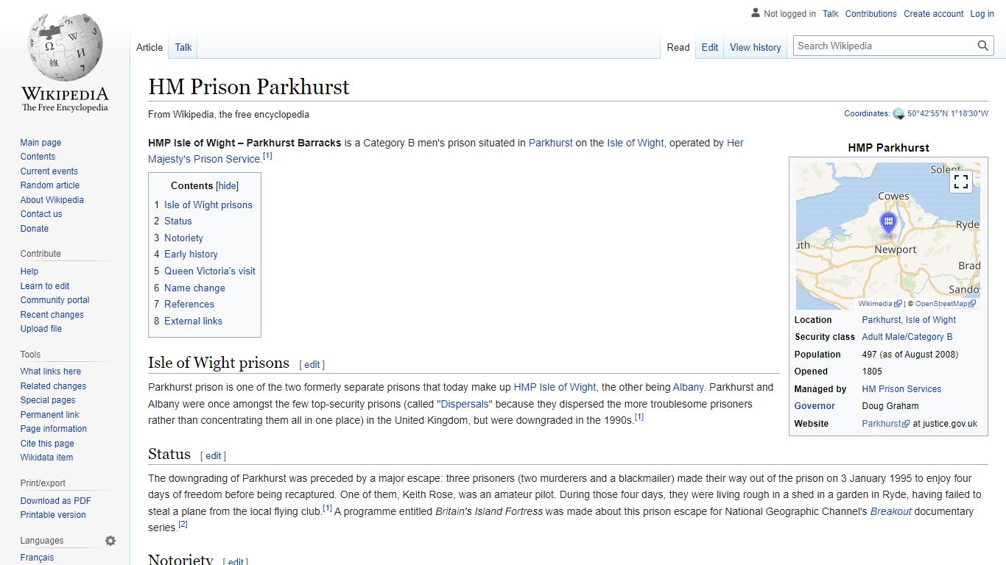This screenshot has width=1006, height=565.
Task: Switch to the Talk tab
Action: [183, 47]
